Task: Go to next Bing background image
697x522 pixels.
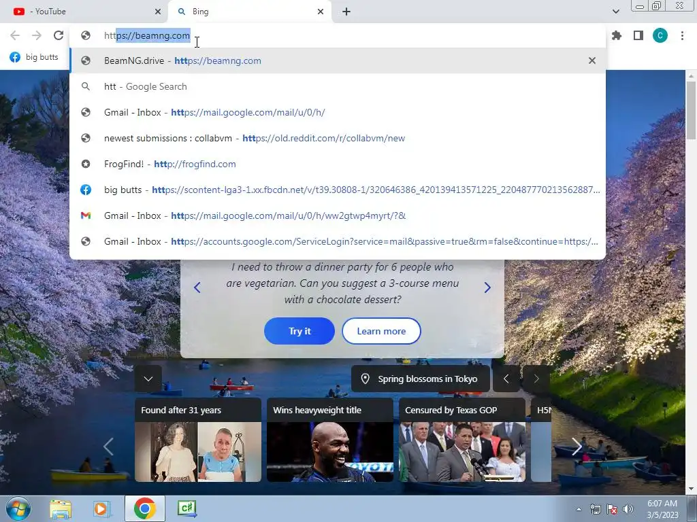Action: point(536,379)
